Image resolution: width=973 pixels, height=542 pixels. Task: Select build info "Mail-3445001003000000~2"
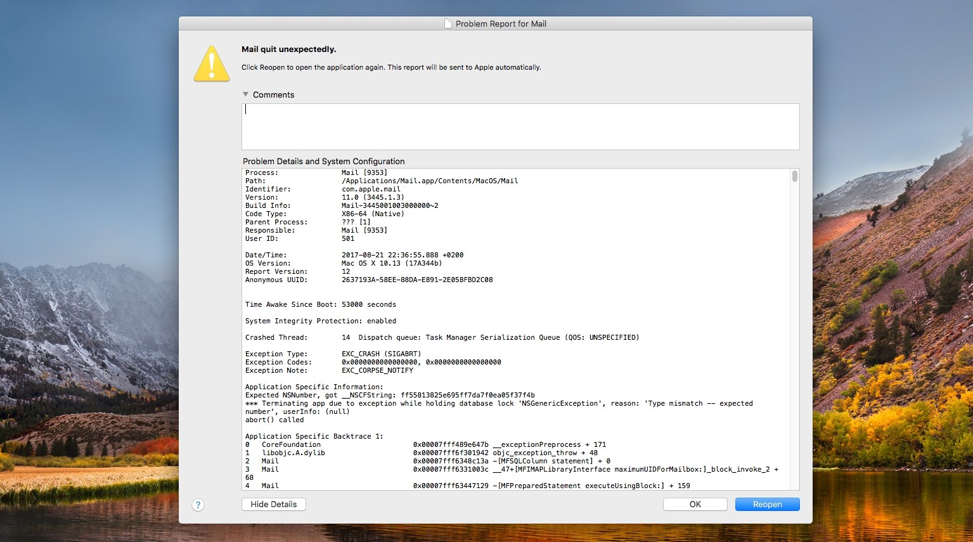tap(390, 205)
